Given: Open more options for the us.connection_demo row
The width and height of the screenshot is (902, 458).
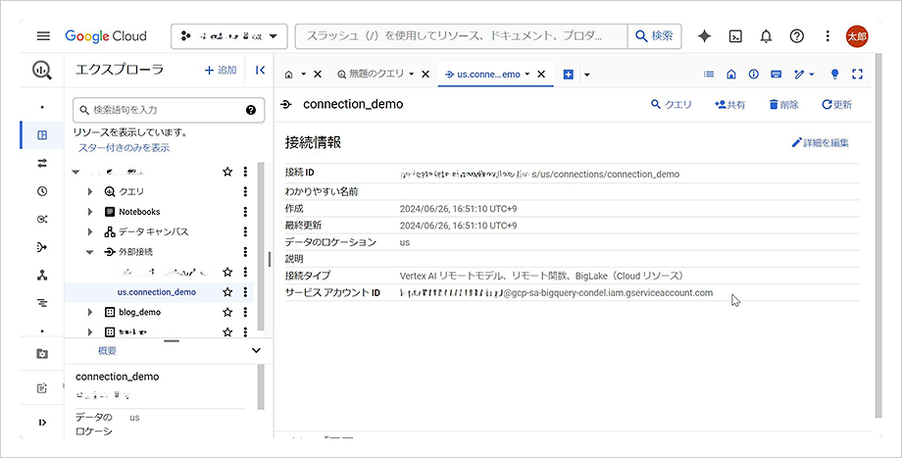Looking at the screenshot, I should tap(245, 291).
